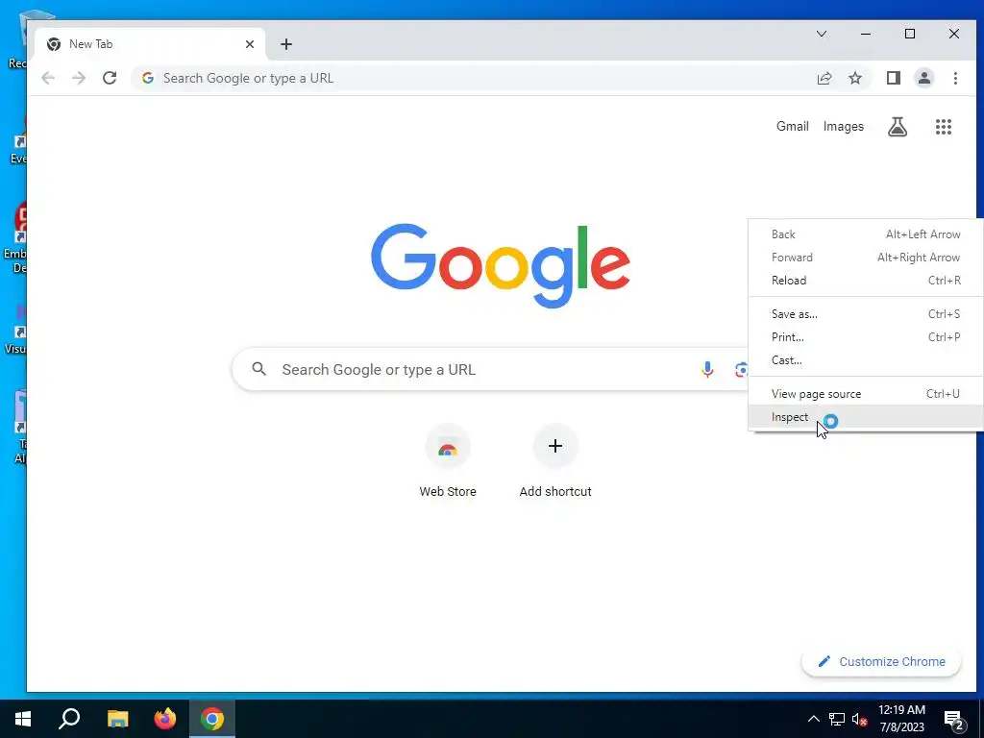Open the Gmail link

point(792,126)
